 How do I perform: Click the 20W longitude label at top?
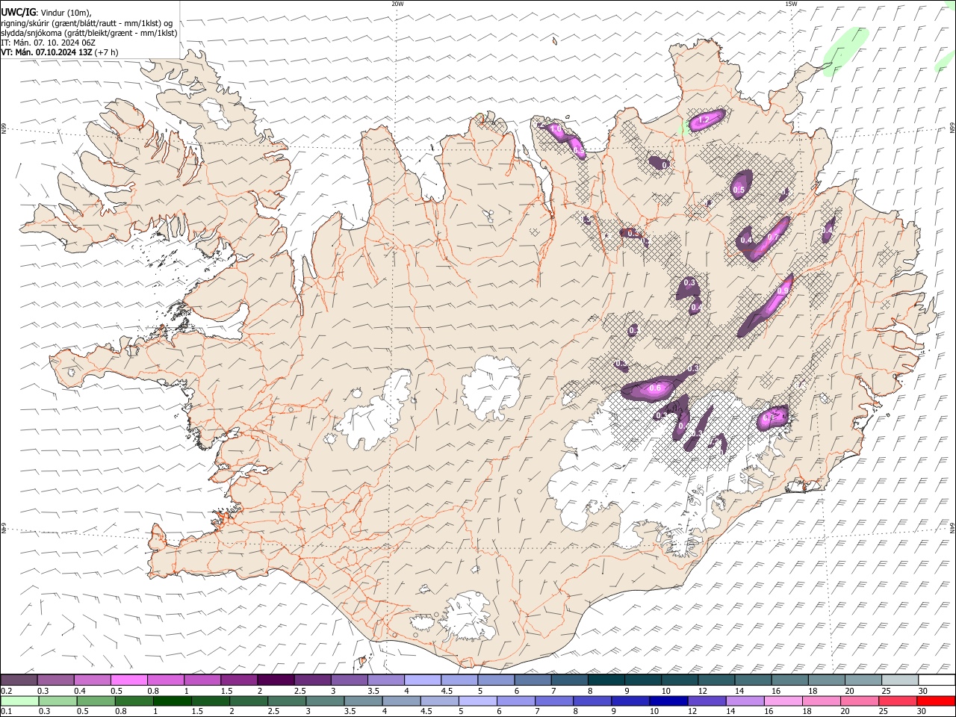tap(397, 4)
